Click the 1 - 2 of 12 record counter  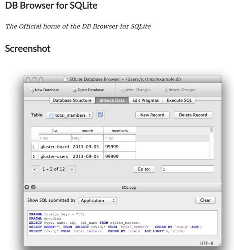pos(54,169)
